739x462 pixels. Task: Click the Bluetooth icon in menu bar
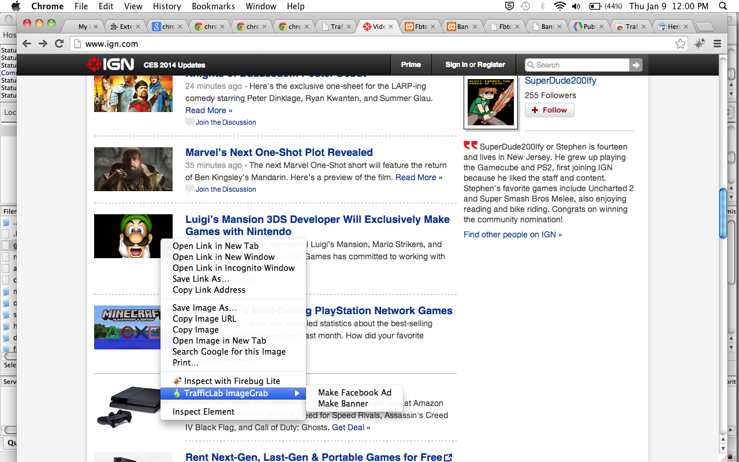[x=542, y=6]
